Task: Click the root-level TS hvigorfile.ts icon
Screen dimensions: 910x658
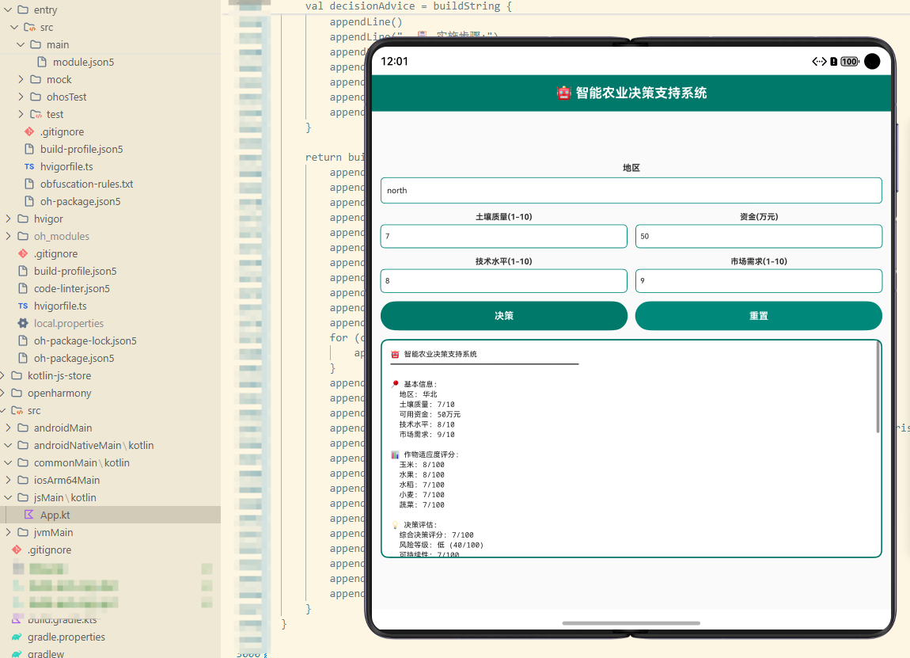Action: tap(23, 306)
